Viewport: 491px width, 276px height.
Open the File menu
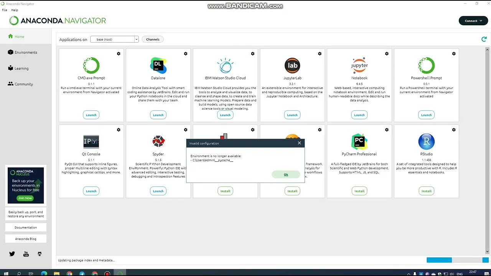5,10
